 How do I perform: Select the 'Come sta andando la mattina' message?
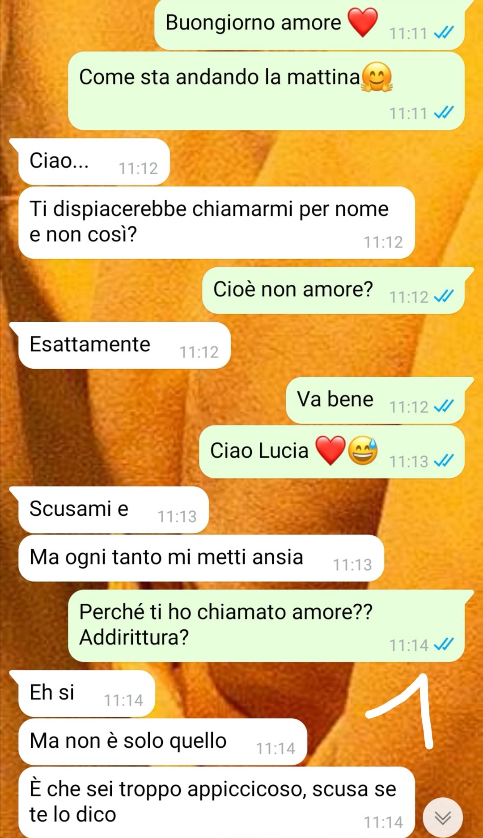point(267,91)
